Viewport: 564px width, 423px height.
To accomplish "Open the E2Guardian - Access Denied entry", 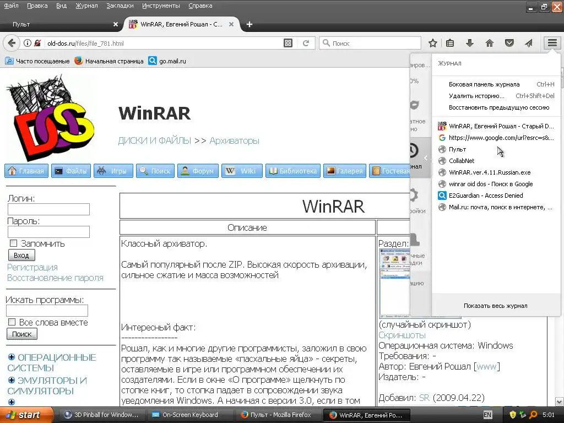I will coord(496,196).
